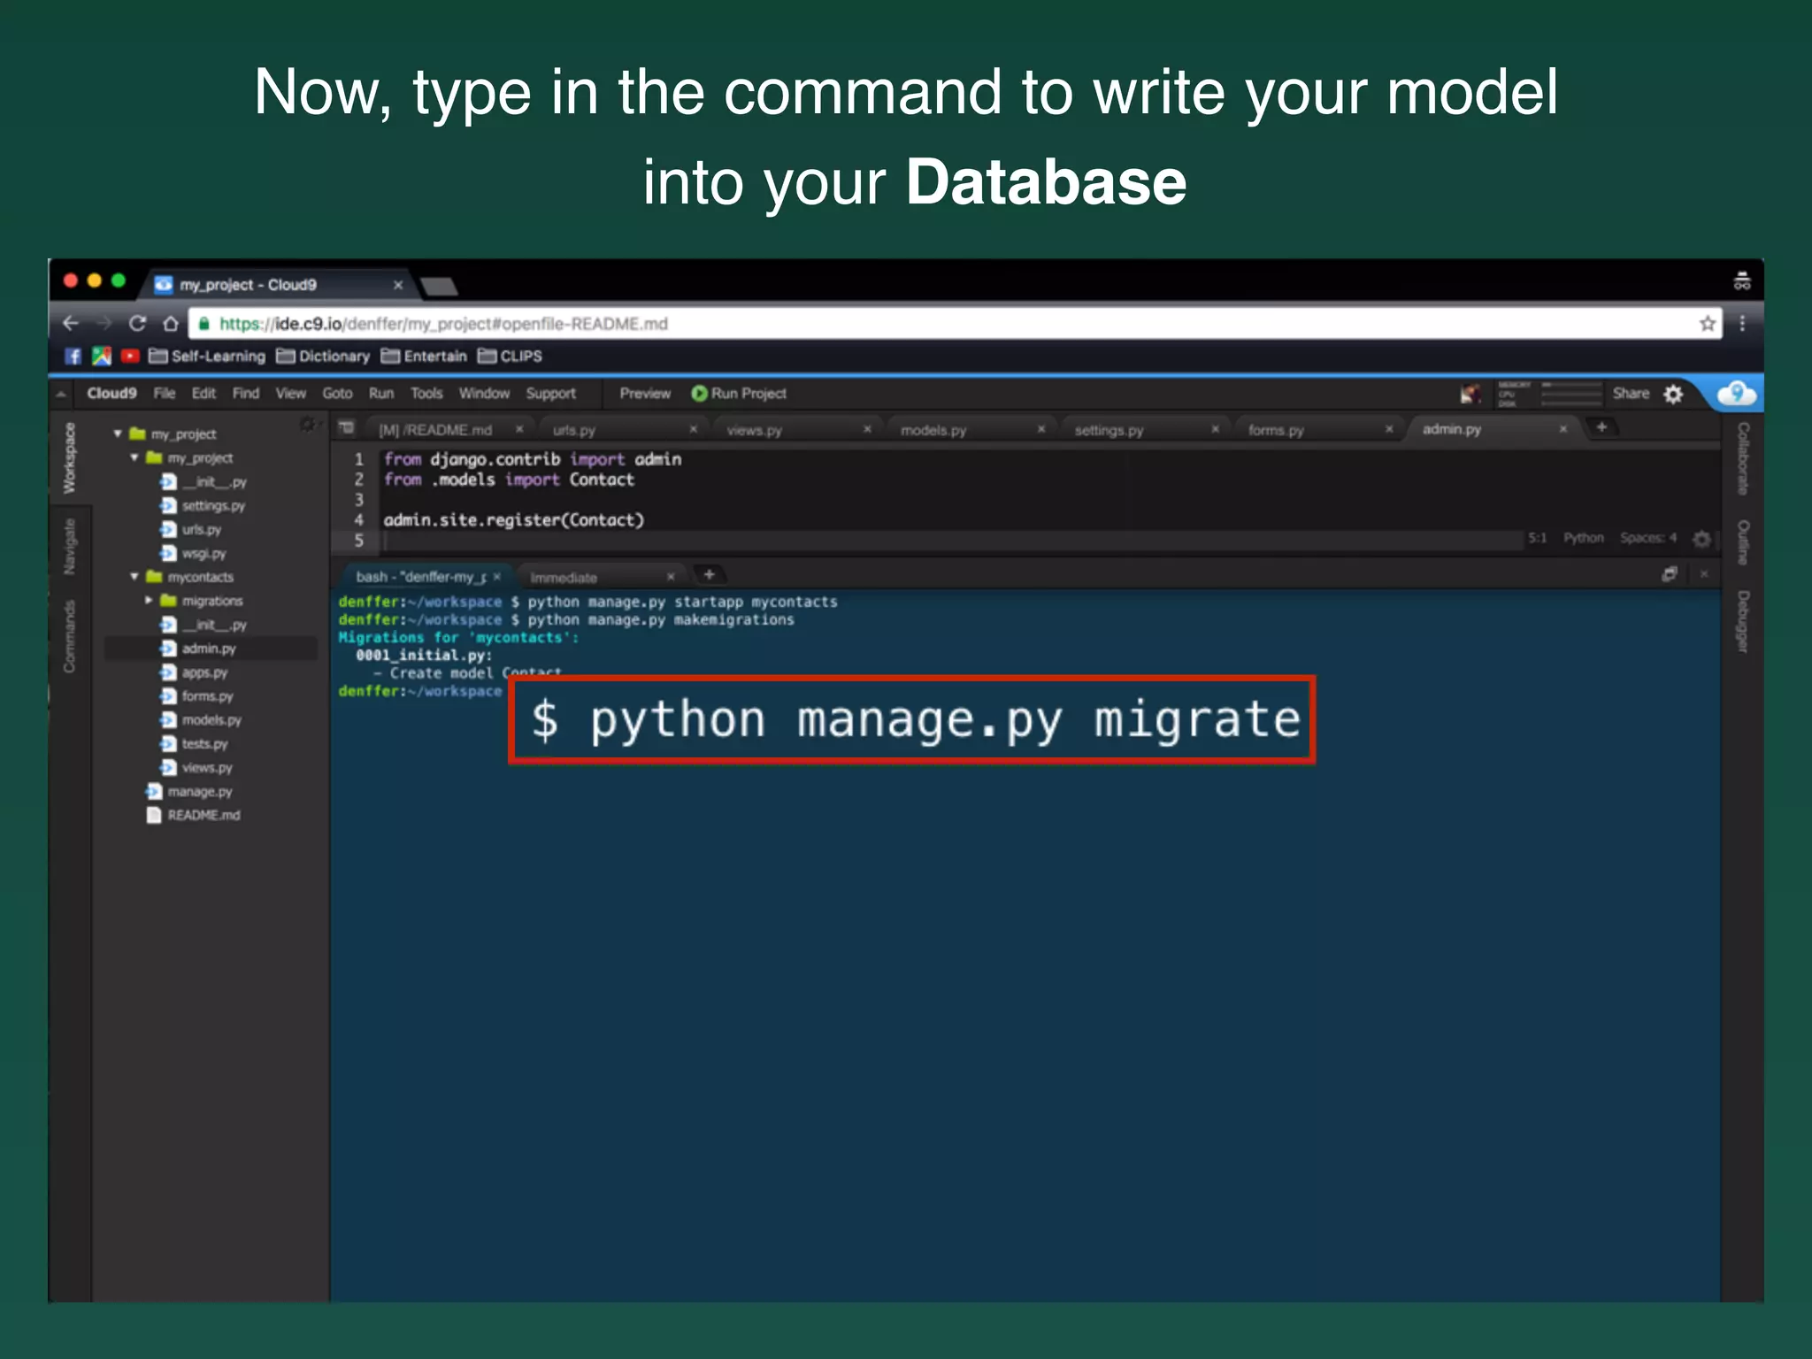Click the browser home icon
The width and height of the screenshot is (1812, 1359).
coord(171,324)
